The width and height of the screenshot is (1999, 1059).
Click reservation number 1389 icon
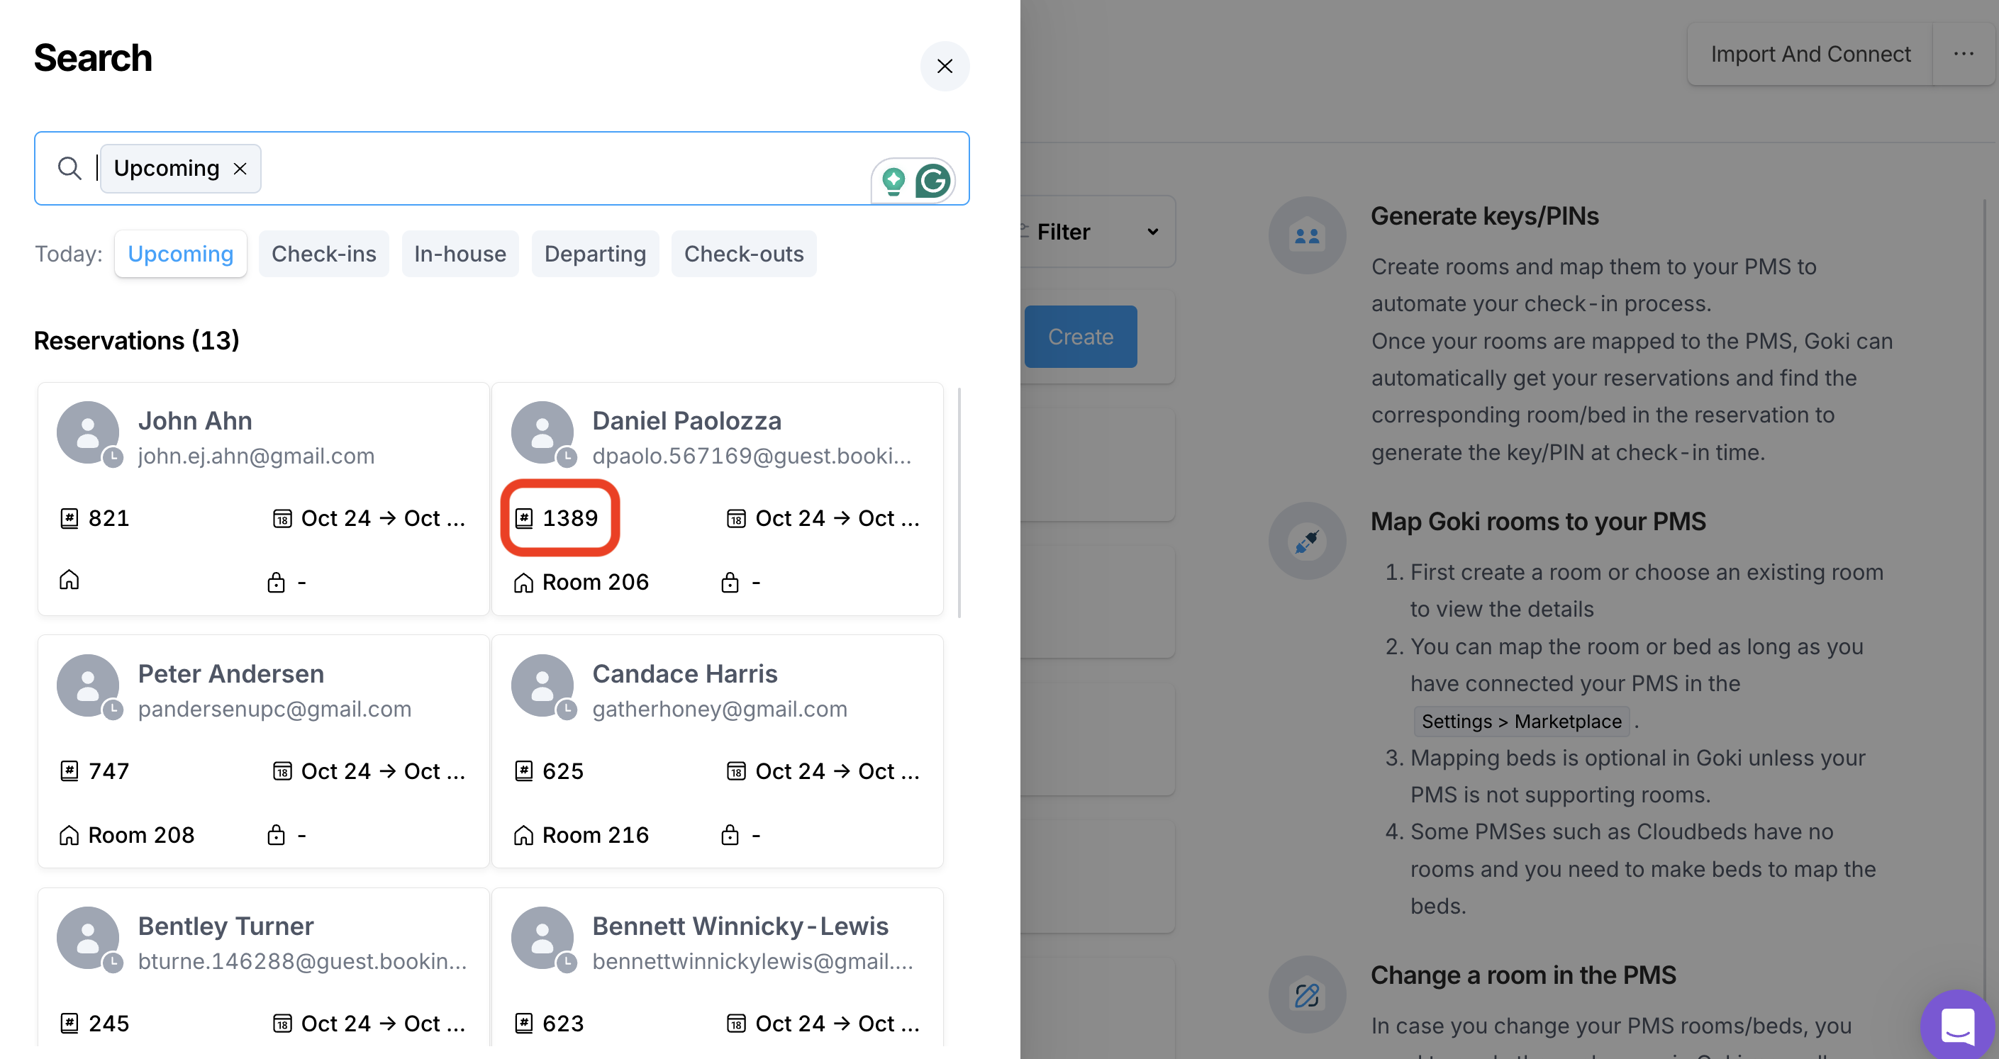[x=525, y=518]
